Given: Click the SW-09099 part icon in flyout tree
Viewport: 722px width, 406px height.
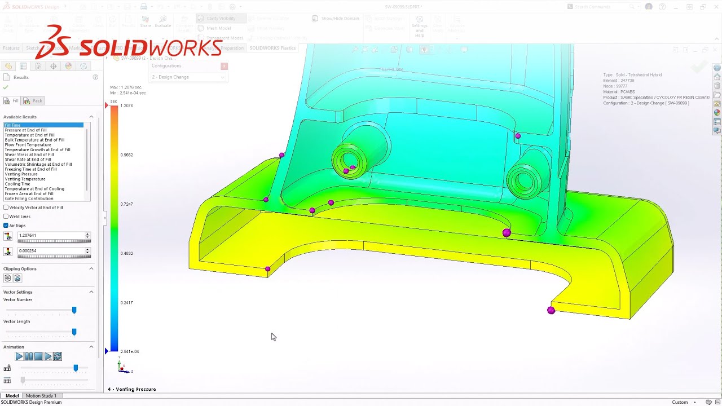Looking at the screenshot, I should click(116, 58).
